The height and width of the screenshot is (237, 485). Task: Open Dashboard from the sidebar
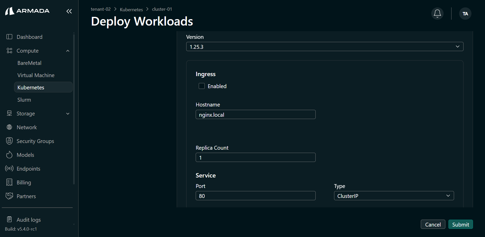(29, 37)
